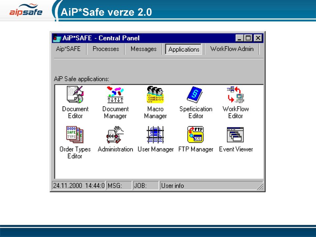Screen dimensions: 316x237
Task: Click the Central Panel title bar system icon
Action: click(57, 38)
